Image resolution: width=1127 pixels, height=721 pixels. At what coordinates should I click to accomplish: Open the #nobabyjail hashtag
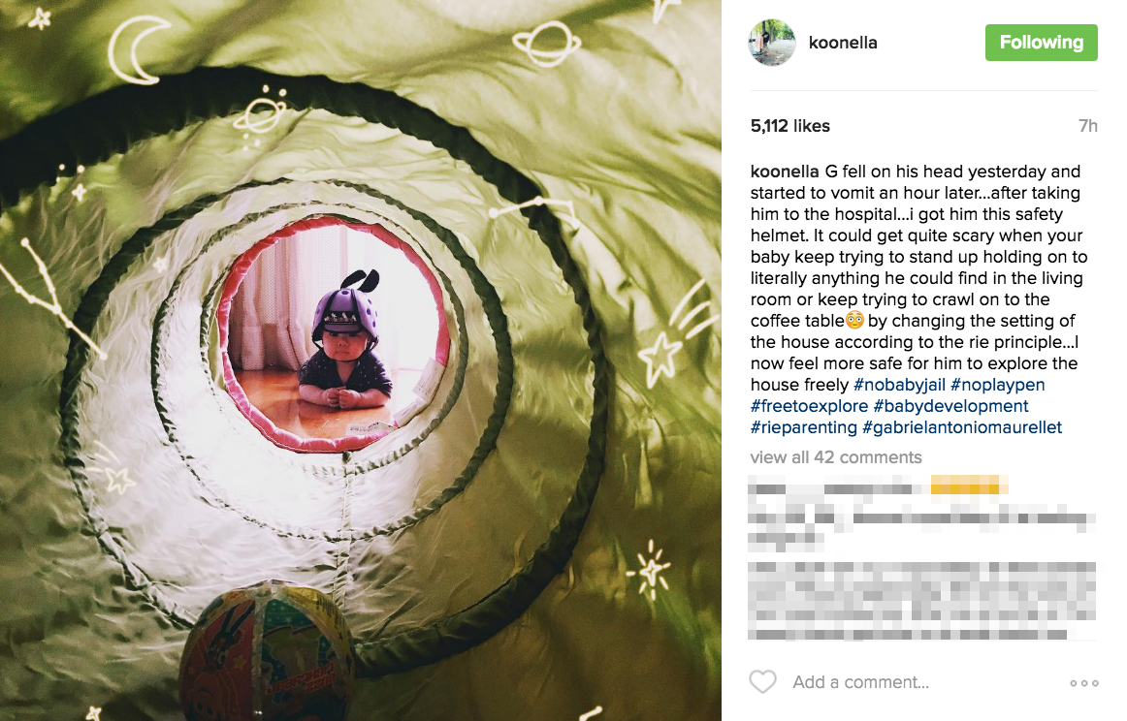(899, 385)
